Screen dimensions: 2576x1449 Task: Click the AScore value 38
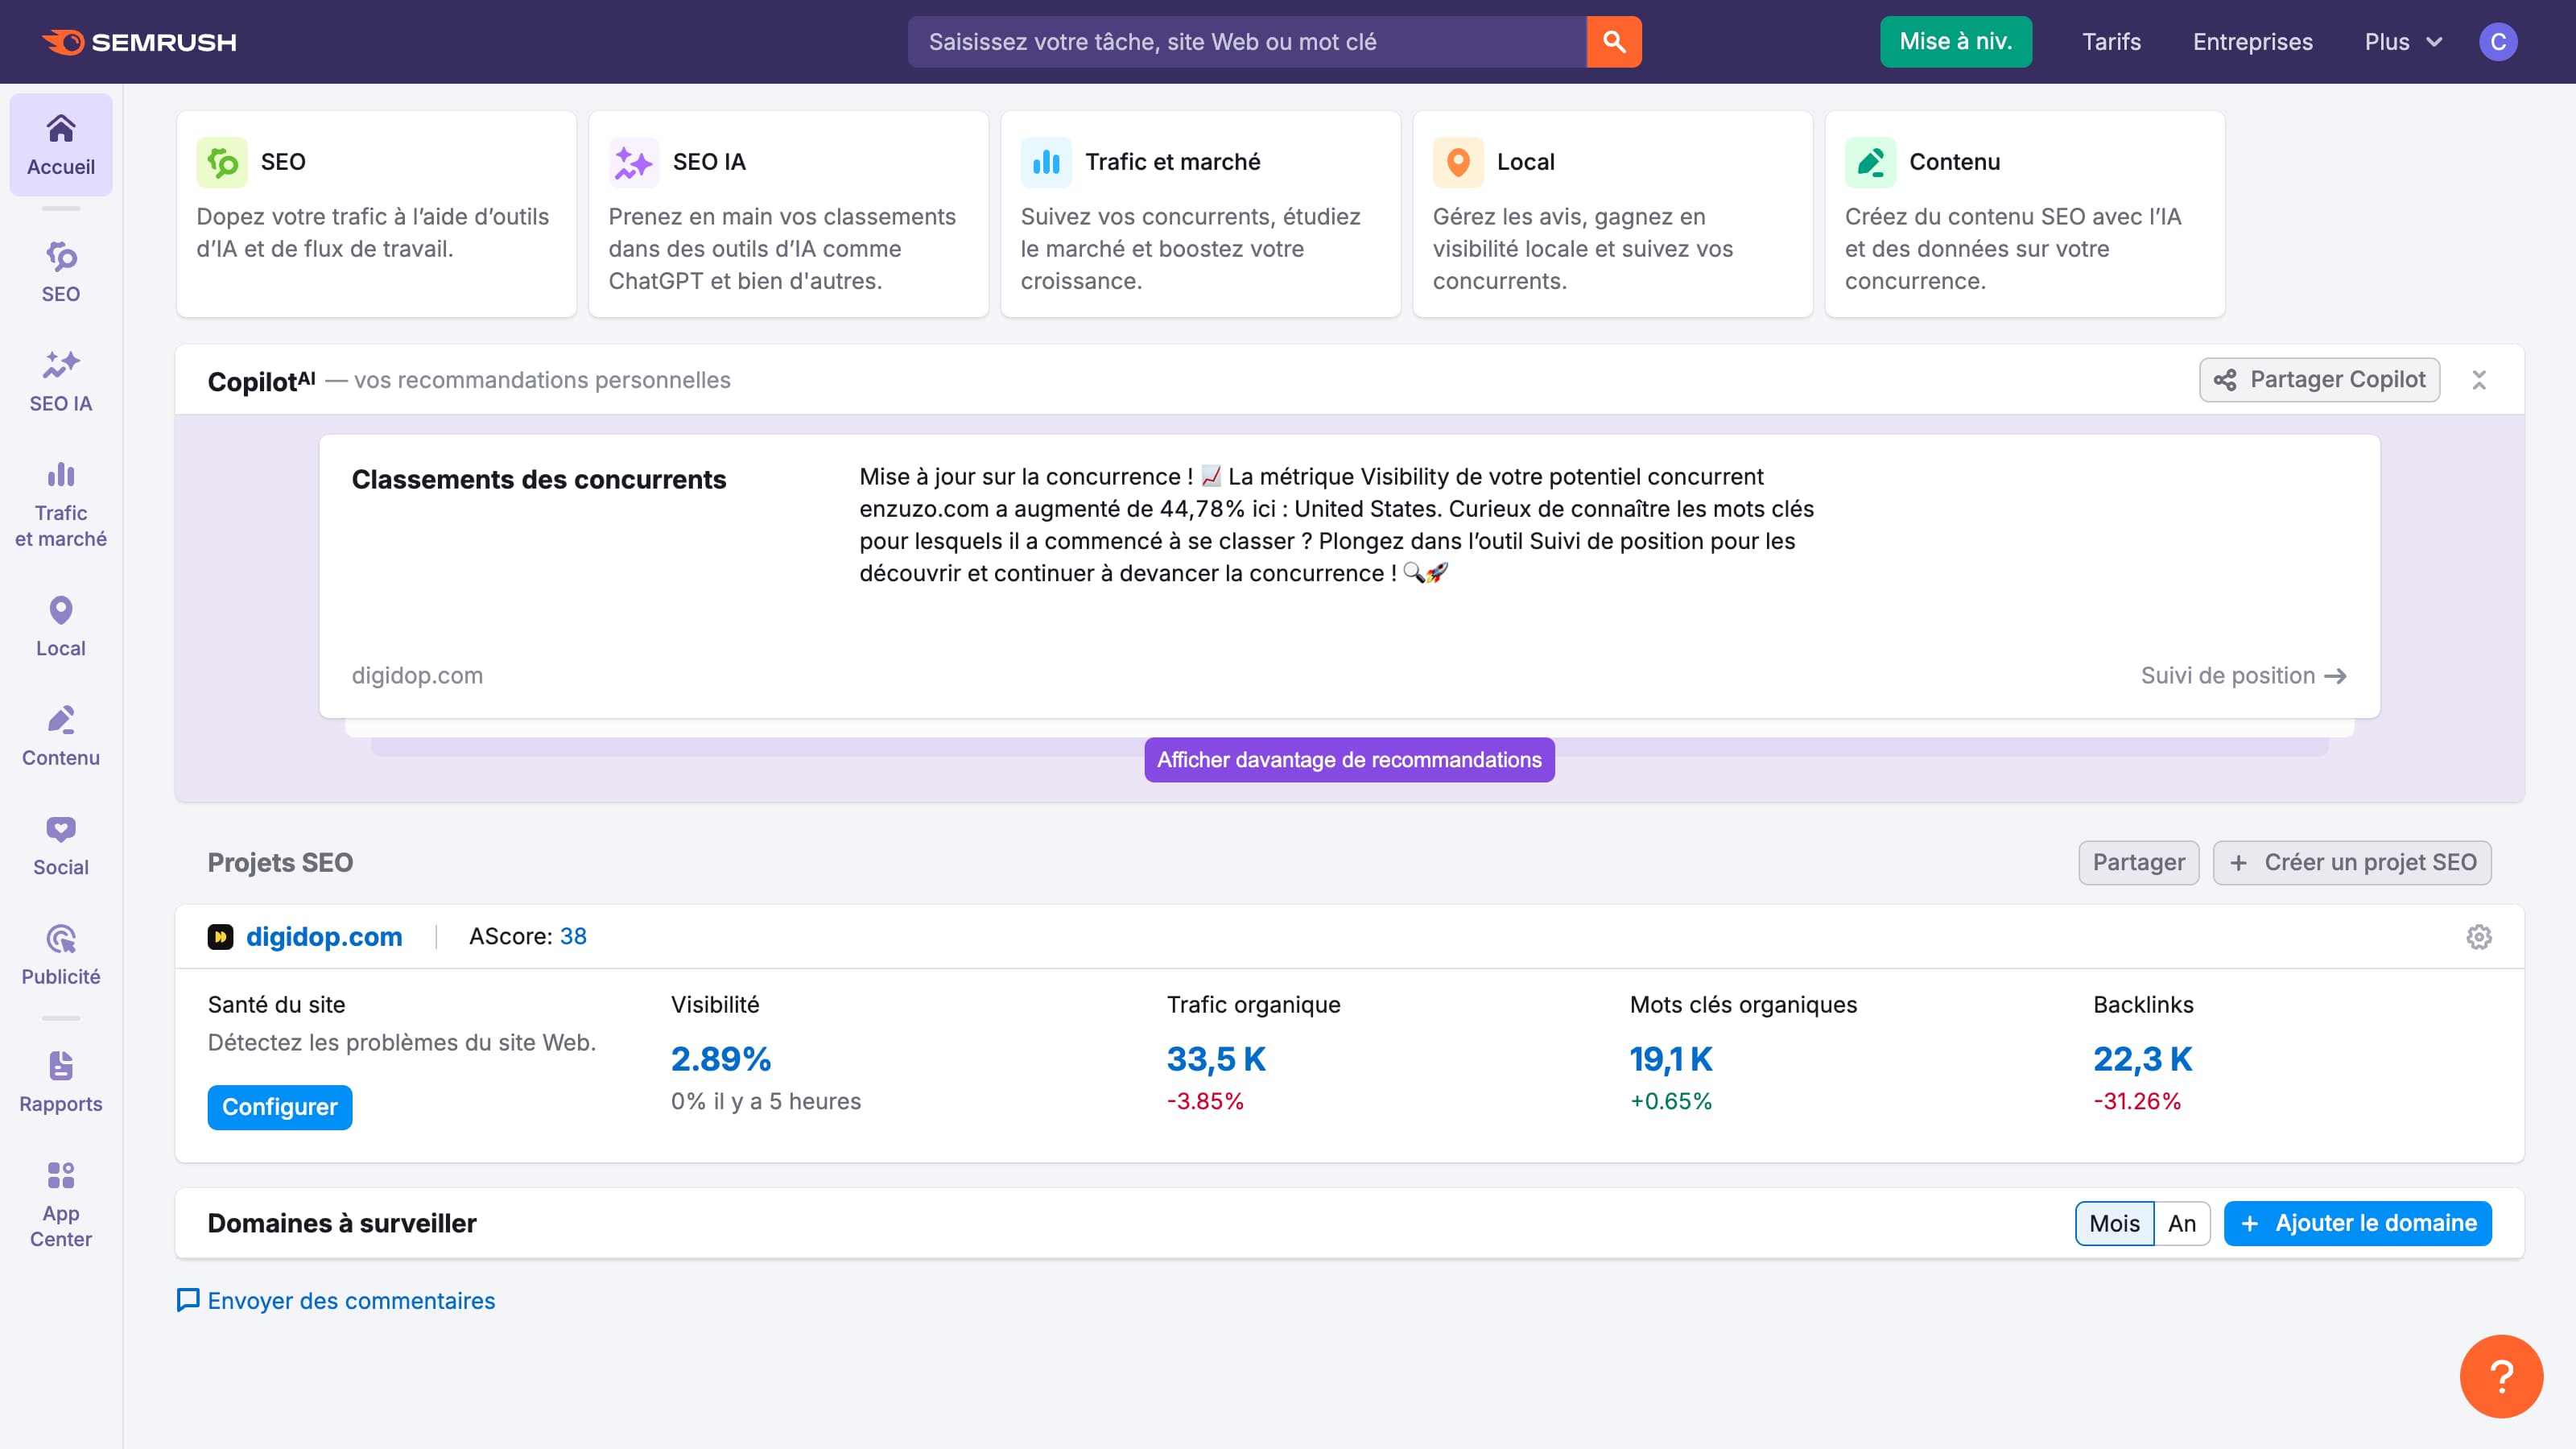[573, 937]
